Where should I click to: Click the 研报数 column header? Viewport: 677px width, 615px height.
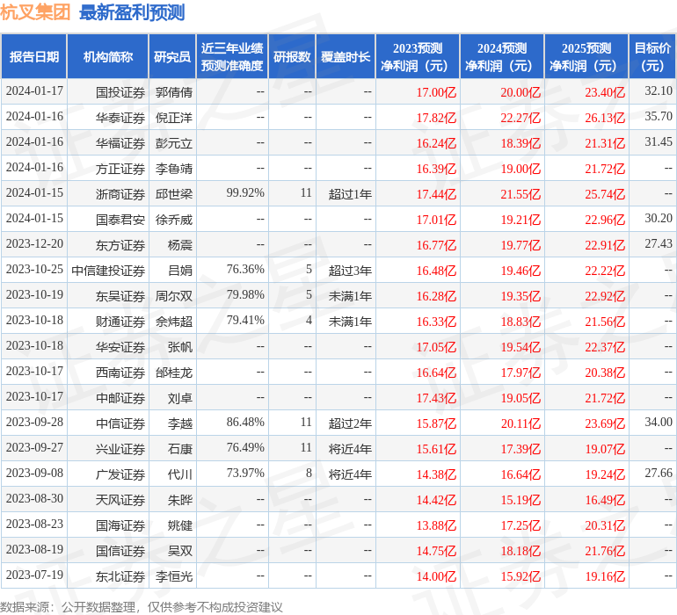click(x=292, y=56)
